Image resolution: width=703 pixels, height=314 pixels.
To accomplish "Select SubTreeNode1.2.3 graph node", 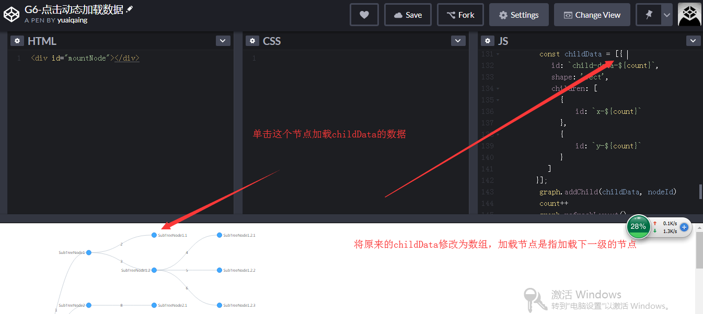I will (x=220, y=305).
